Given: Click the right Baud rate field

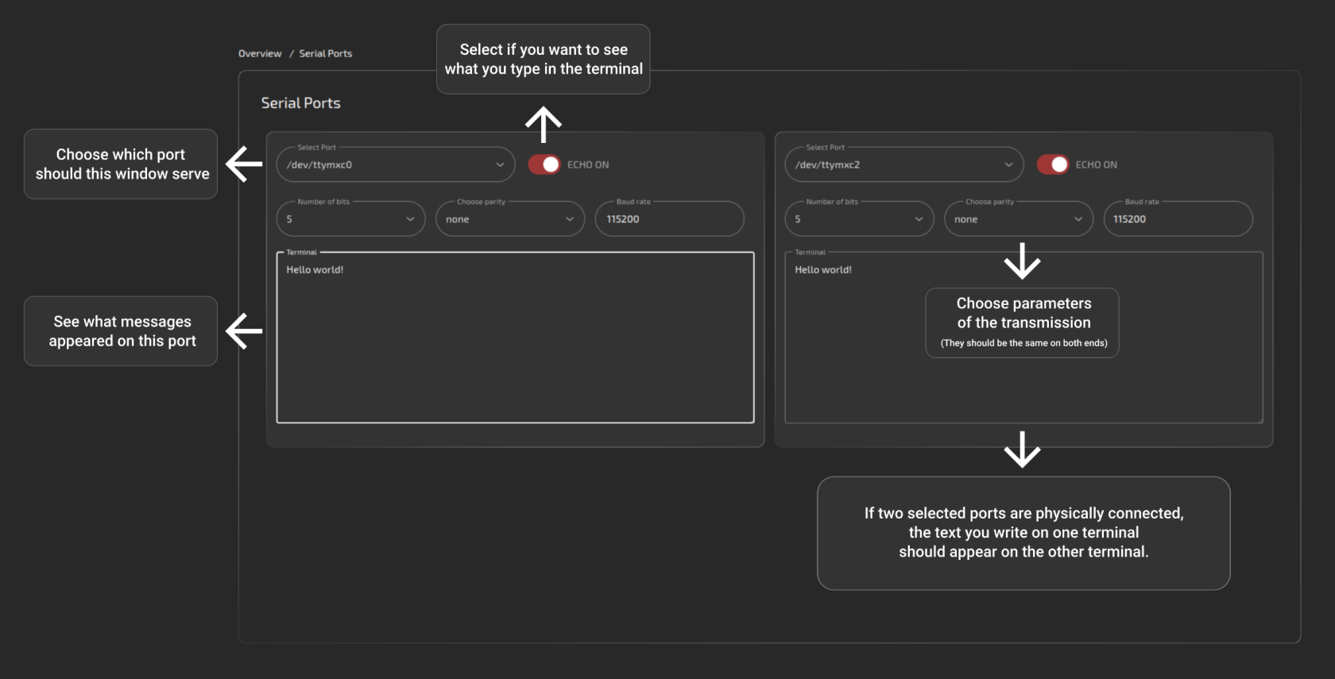Looking at the screenshot, I should 1178,219.
